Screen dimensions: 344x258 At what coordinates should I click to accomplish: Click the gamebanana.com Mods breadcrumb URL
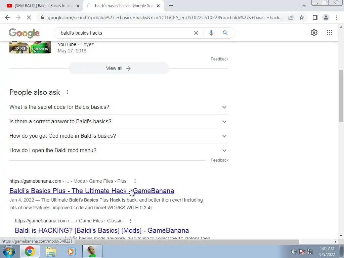tap(68, 181)
